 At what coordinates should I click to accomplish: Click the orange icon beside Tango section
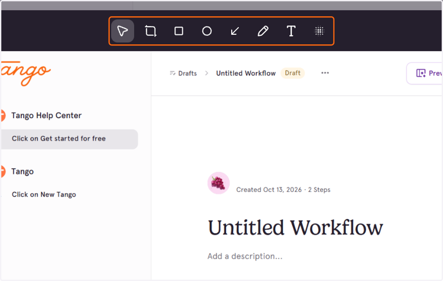3,172
